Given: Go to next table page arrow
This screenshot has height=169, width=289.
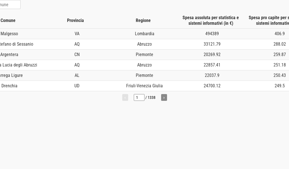Looking at the screenshot, I should pos(164,97).
